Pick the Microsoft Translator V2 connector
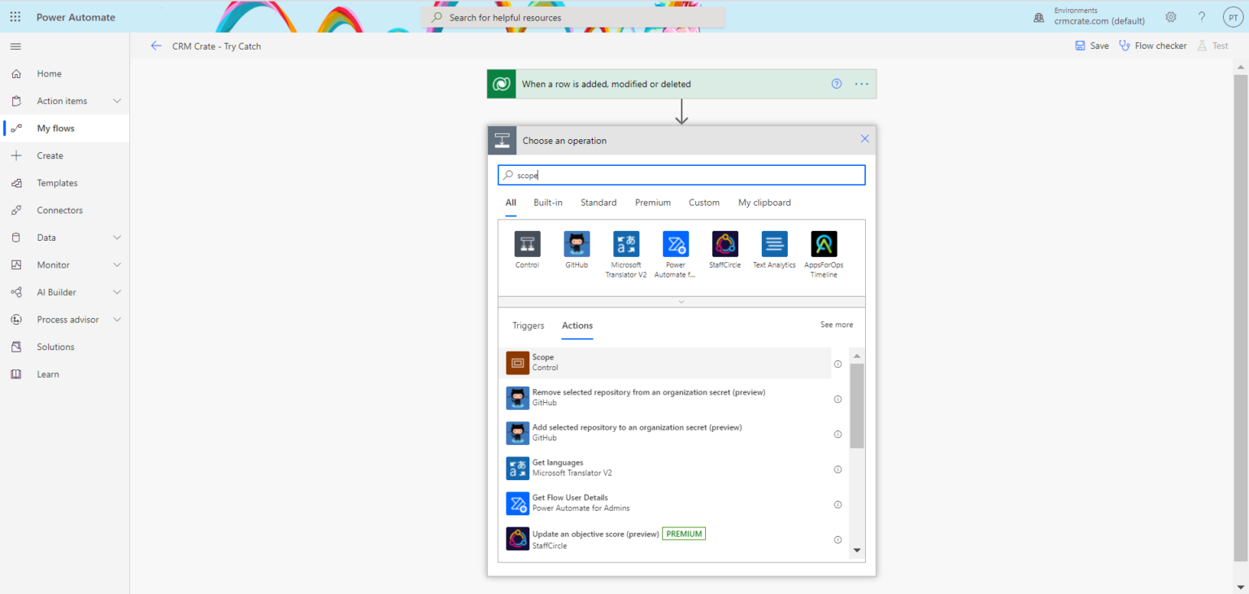Viewport: 1249px width, 594px height. tap(626, 244)
